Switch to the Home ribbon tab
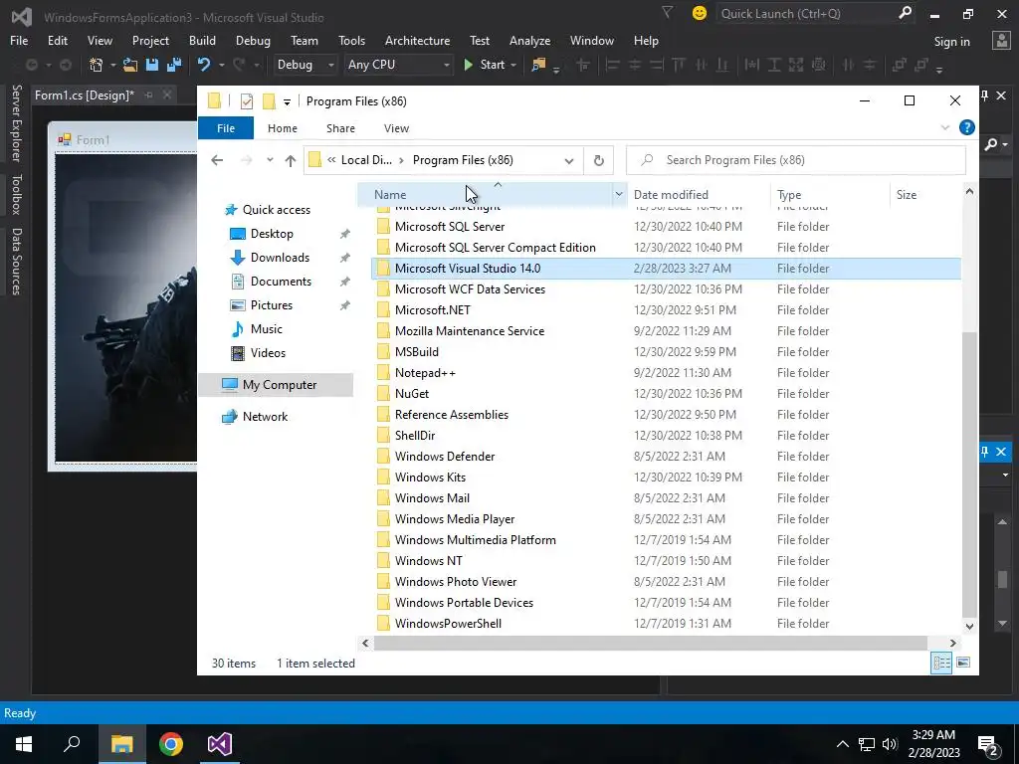Image resolution: width=1019 pixels, height=764 pixels. click(282, 128)
